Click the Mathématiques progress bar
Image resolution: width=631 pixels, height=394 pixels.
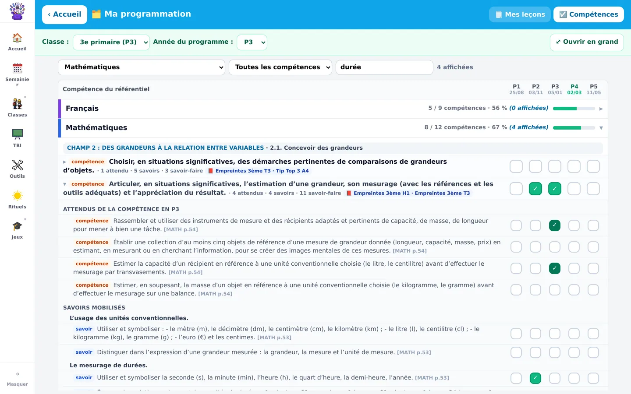click(574, 128)
